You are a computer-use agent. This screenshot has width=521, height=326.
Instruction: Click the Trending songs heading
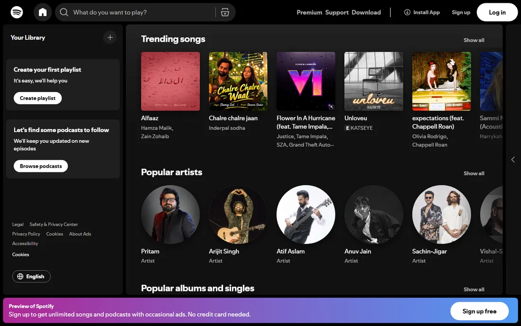173,39
